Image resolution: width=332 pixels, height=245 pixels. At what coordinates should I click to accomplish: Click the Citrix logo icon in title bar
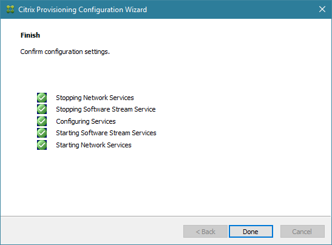(x=10, y=10)
